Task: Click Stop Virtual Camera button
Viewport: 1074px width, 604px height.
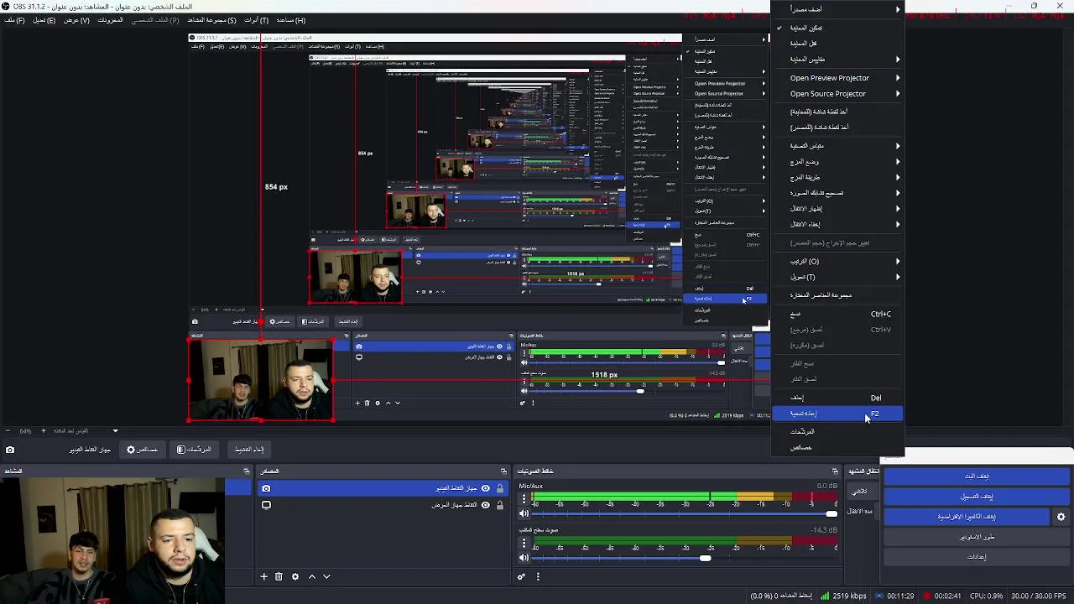Action: point(967,517)
